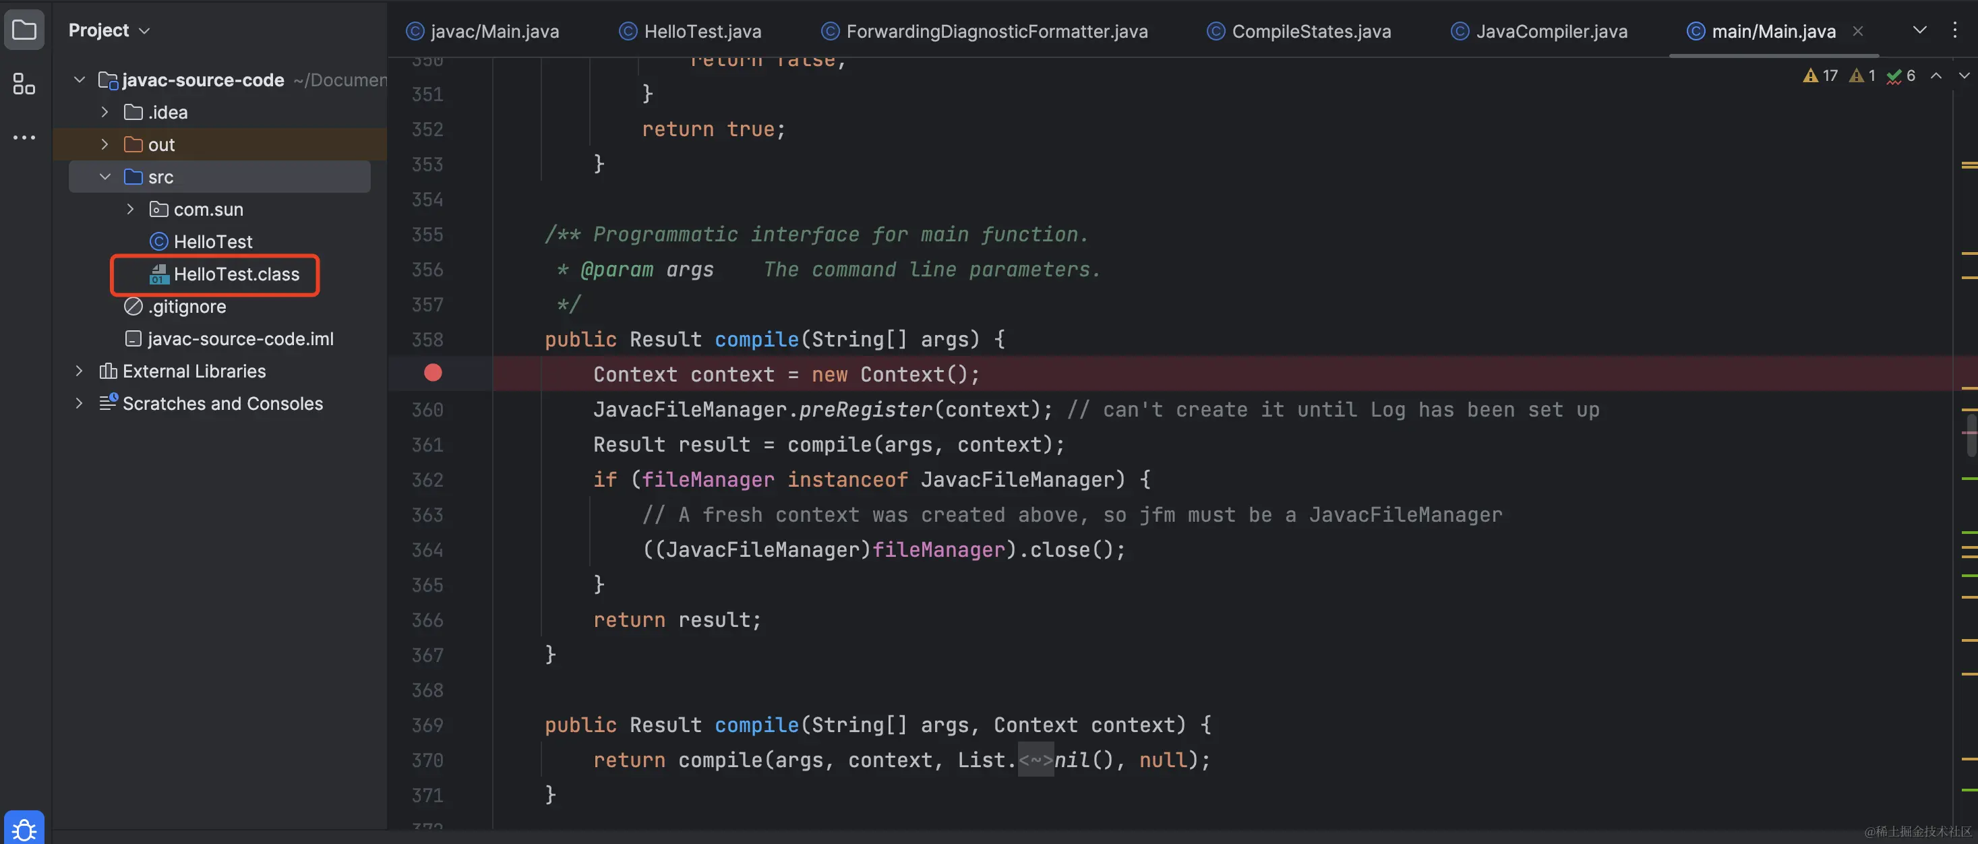The image size is (1978, 844).
Task: Select HelloTest.class in project tree
Action: tap(236, 274)
